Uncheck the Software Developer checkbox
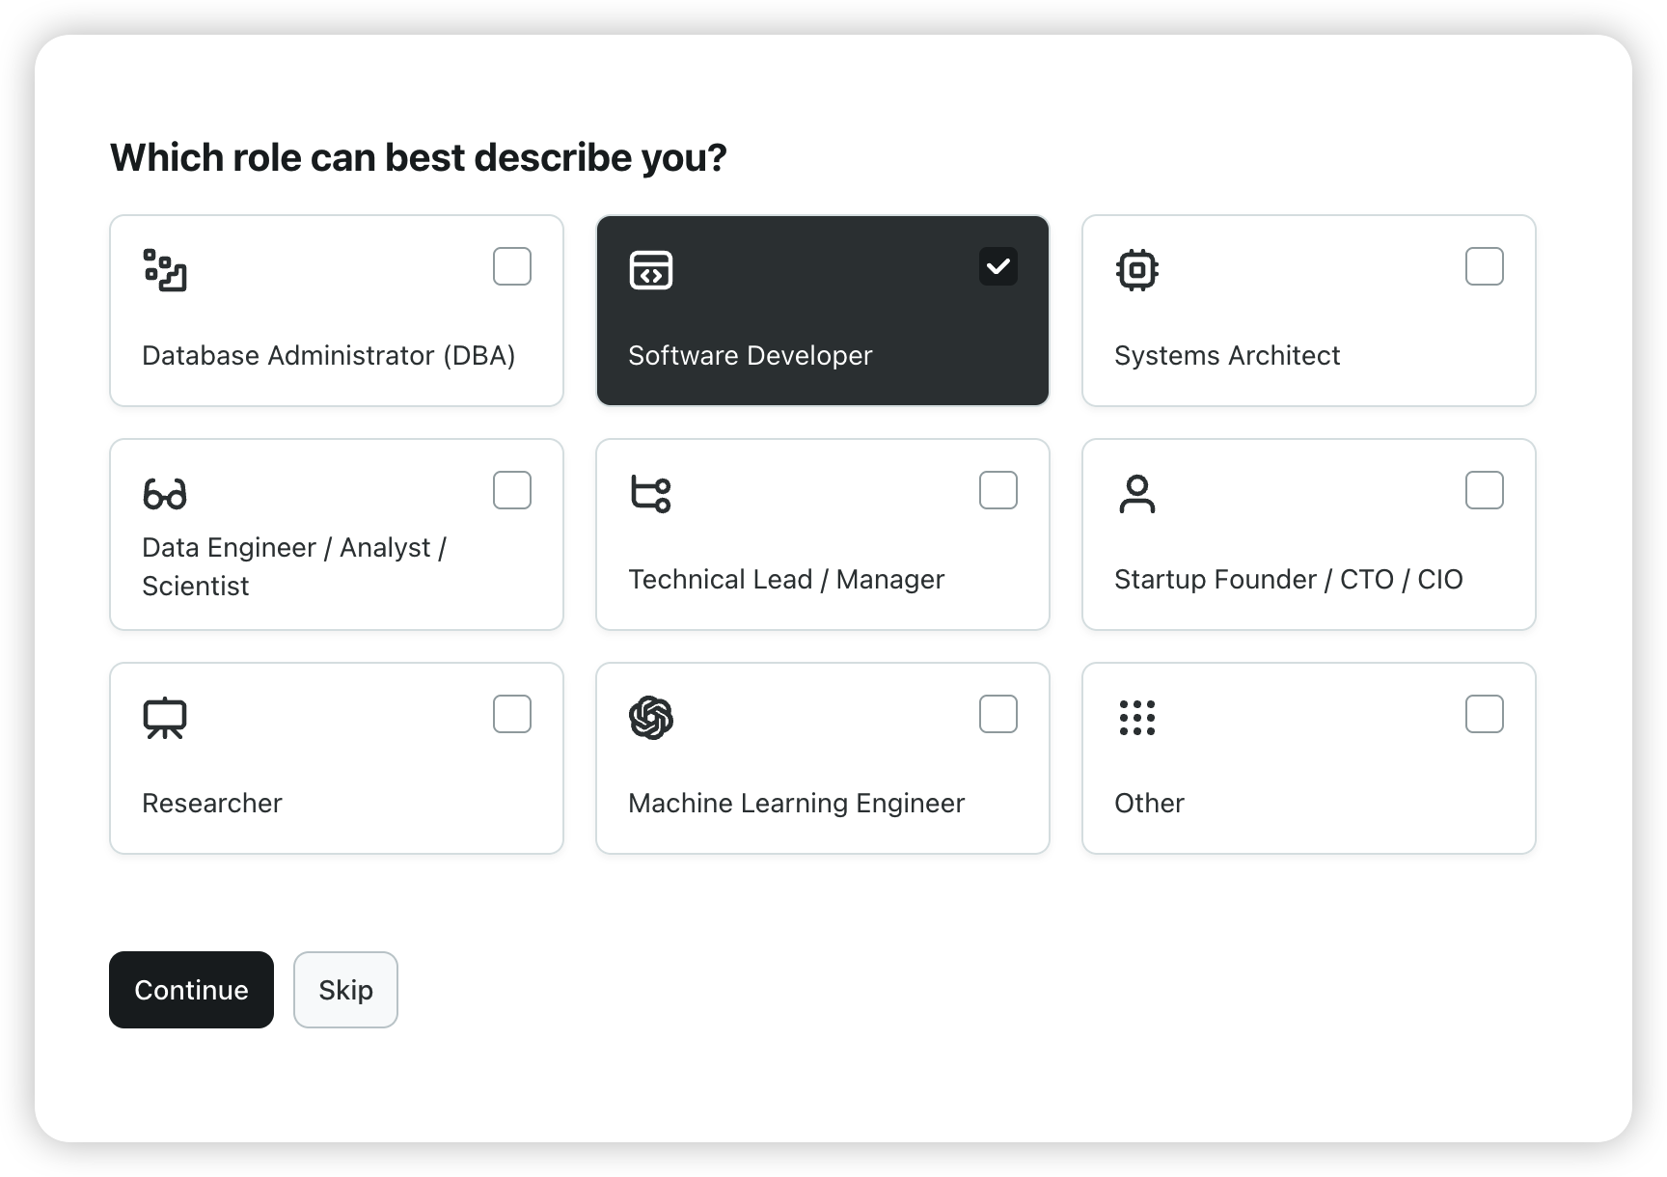 [998, 266]
